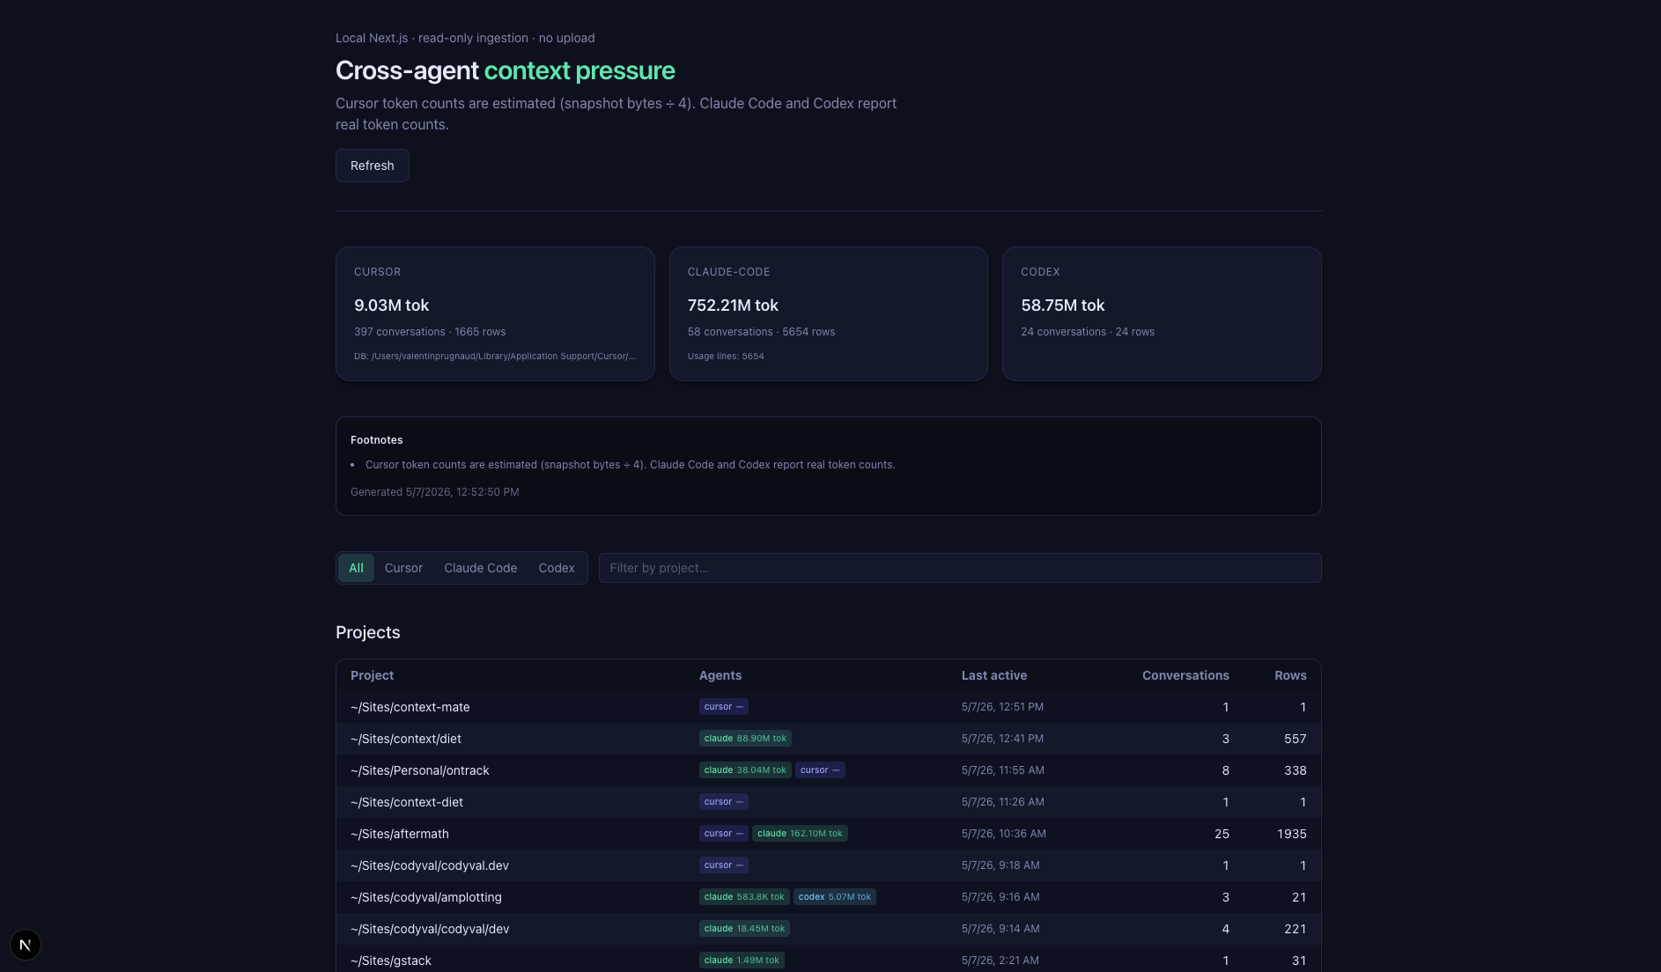Click the Generated 5/7/2026 timestamp
Viewport: 1661px width, 972px height.
[x=435, y=492]
